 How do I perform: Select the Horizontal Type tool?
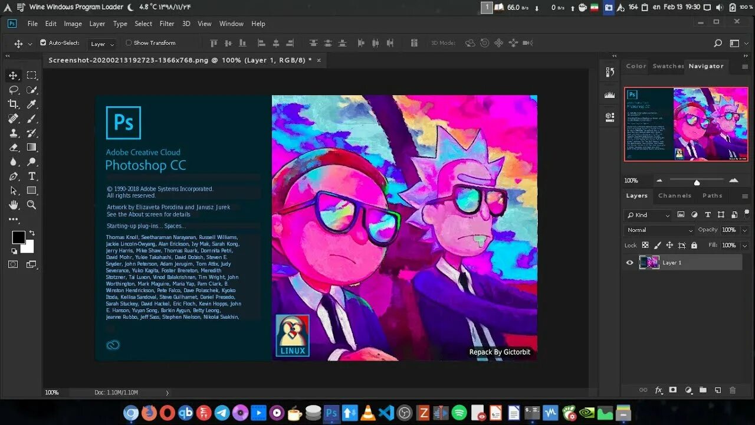32,176
